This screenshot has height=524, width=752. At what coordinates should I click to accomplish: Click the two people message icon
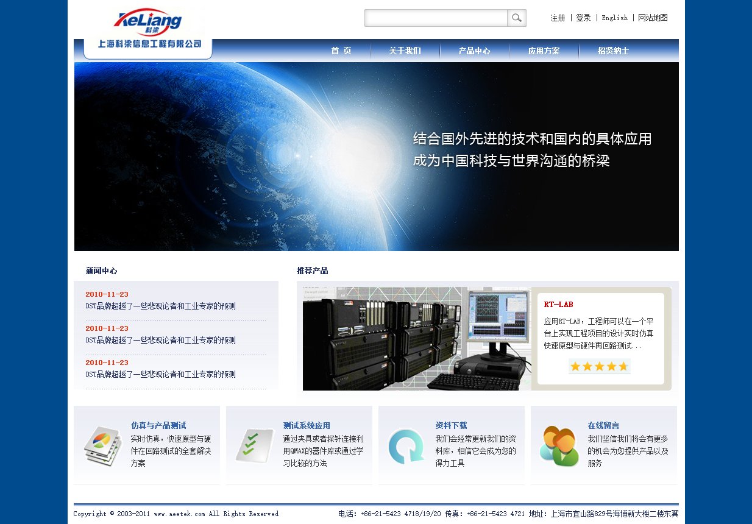click(x=559, y=447)
